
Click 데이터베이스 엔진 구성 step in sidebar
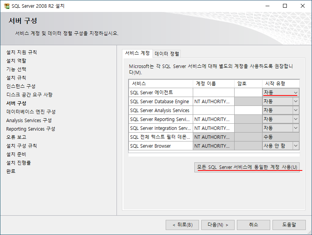[x=31, y=112]
